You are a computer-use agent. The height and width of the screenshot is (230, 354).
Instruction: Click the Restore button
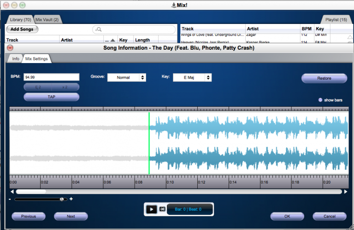coord(324,78)
